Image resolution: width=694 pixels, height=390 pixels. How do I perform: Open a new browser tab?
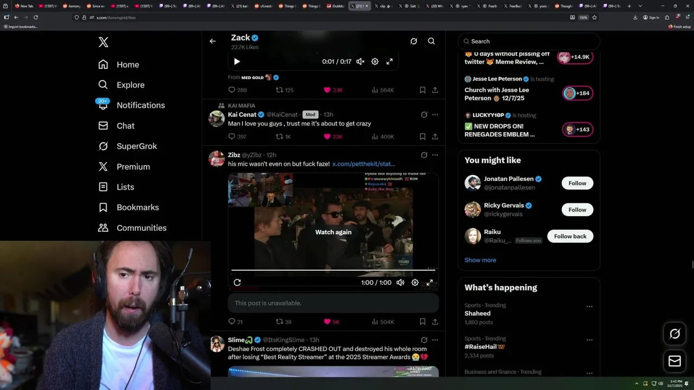629,6
